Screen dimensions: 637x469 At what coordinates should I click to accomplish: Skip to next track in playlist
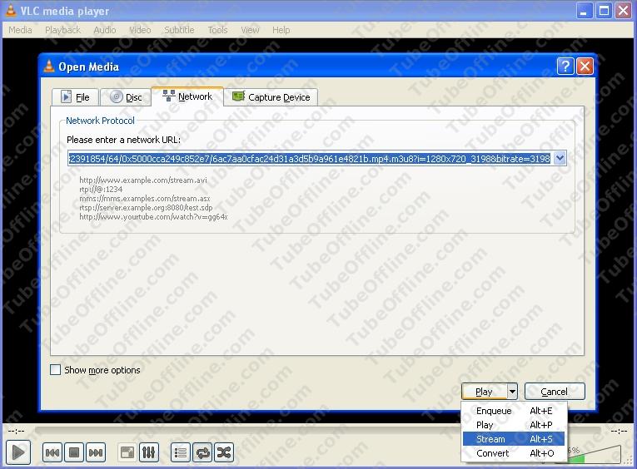click(96, 452)
